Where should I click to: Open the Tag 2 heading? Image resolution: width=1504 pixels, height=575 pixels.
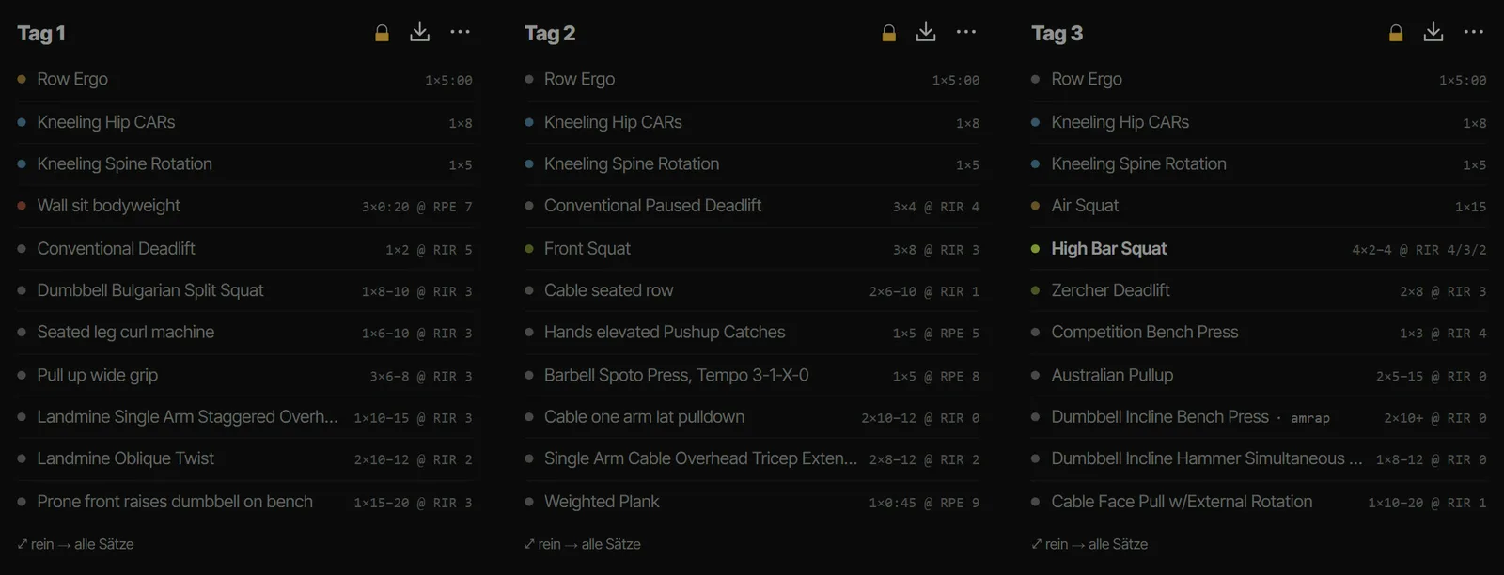(550, 34)
